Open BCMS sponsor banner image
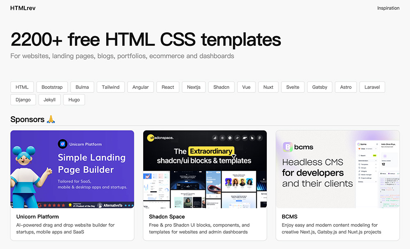 coord(337,169)
